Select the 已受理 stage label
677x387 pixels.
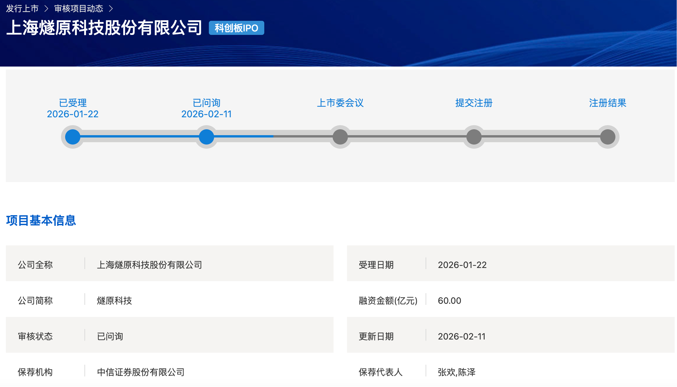click(x=73, y=103)
